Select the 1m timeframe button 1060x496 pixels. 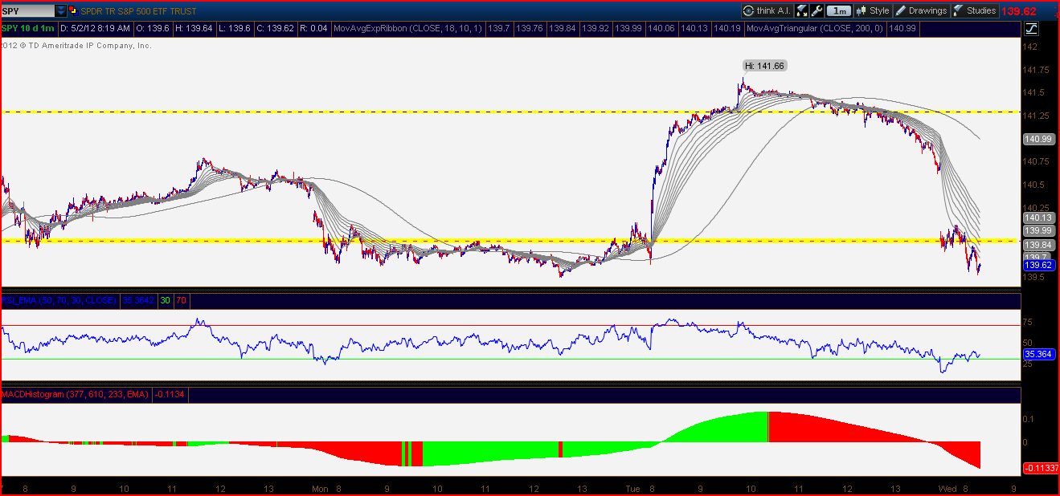click(840, 10)
